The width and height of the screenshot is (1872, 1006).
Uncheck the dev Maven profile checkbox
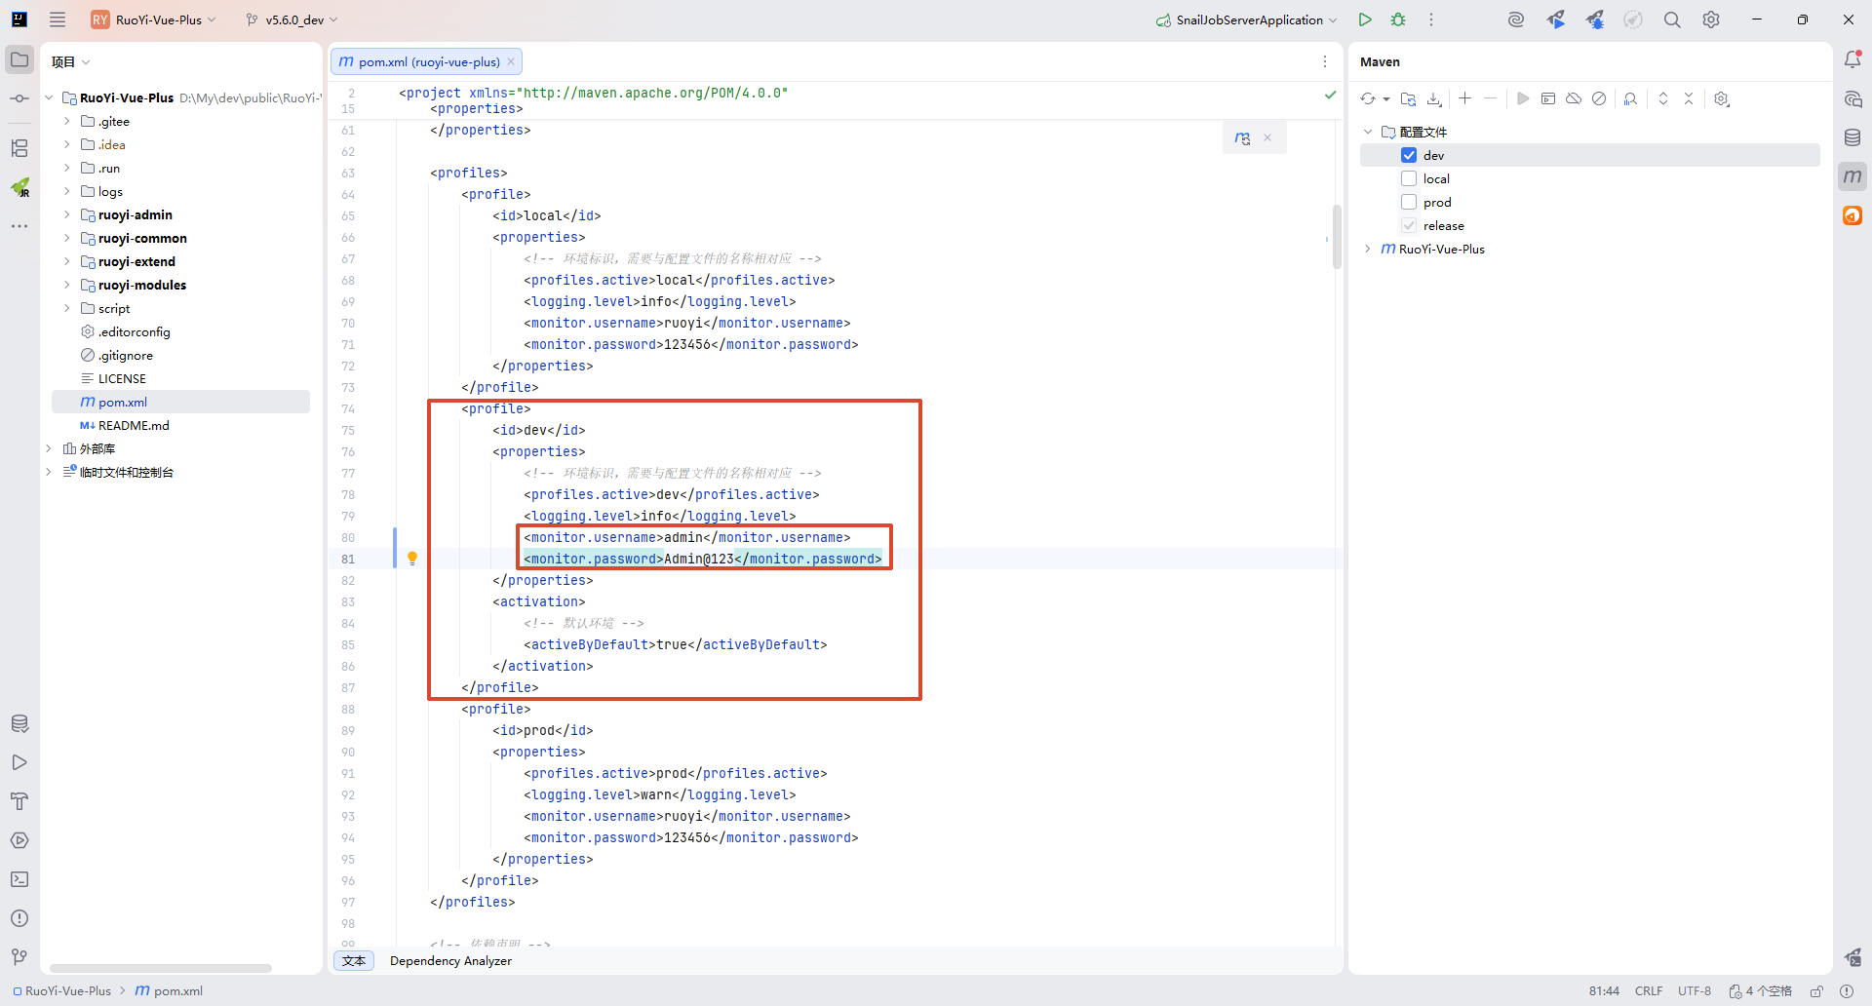1409,155
